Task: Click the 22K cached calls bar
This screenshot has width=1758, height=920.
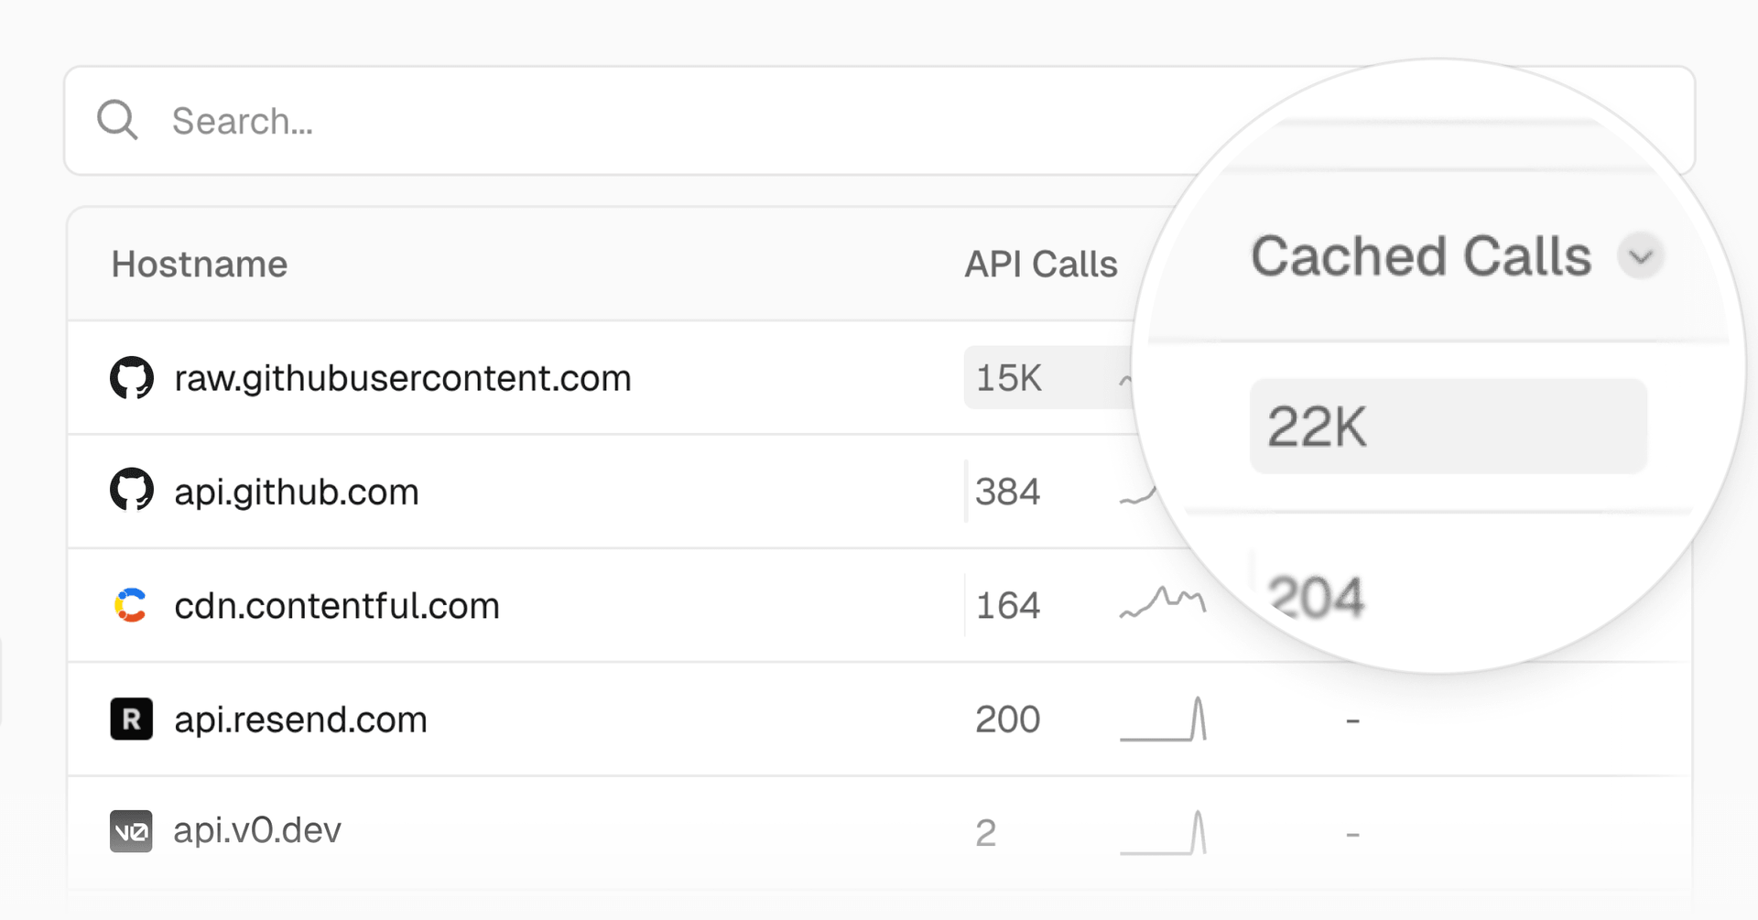Action: pos(1449,426)
